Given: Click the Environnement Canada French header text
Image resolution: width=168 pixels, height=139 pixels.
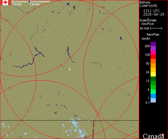Looking at the screenshot, I should point(40,3).
